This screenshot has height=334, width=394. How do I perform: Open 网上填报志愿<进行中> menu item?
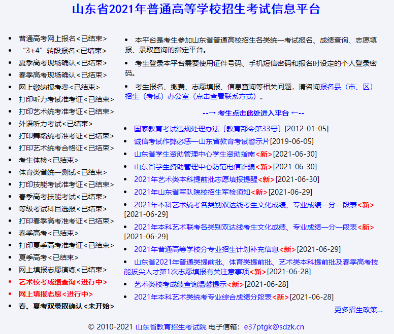pos(56,294)
